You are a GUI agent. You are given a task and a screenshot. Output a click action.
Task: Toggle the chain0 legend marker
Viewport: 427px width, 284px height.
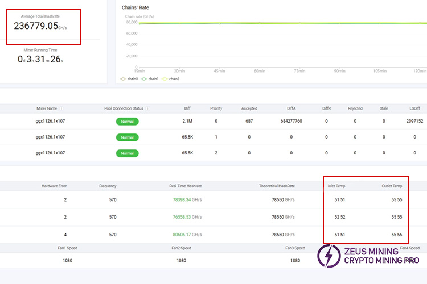pyautogui.click(x=123, y=78)
